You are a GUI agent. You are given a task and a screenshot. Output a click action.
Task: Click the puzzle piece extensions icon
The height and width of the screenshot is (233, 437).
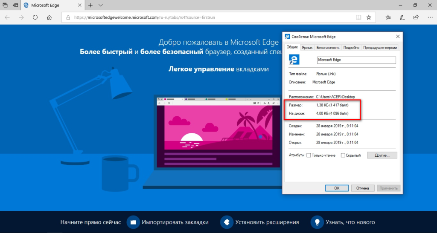tap(227, 222)
